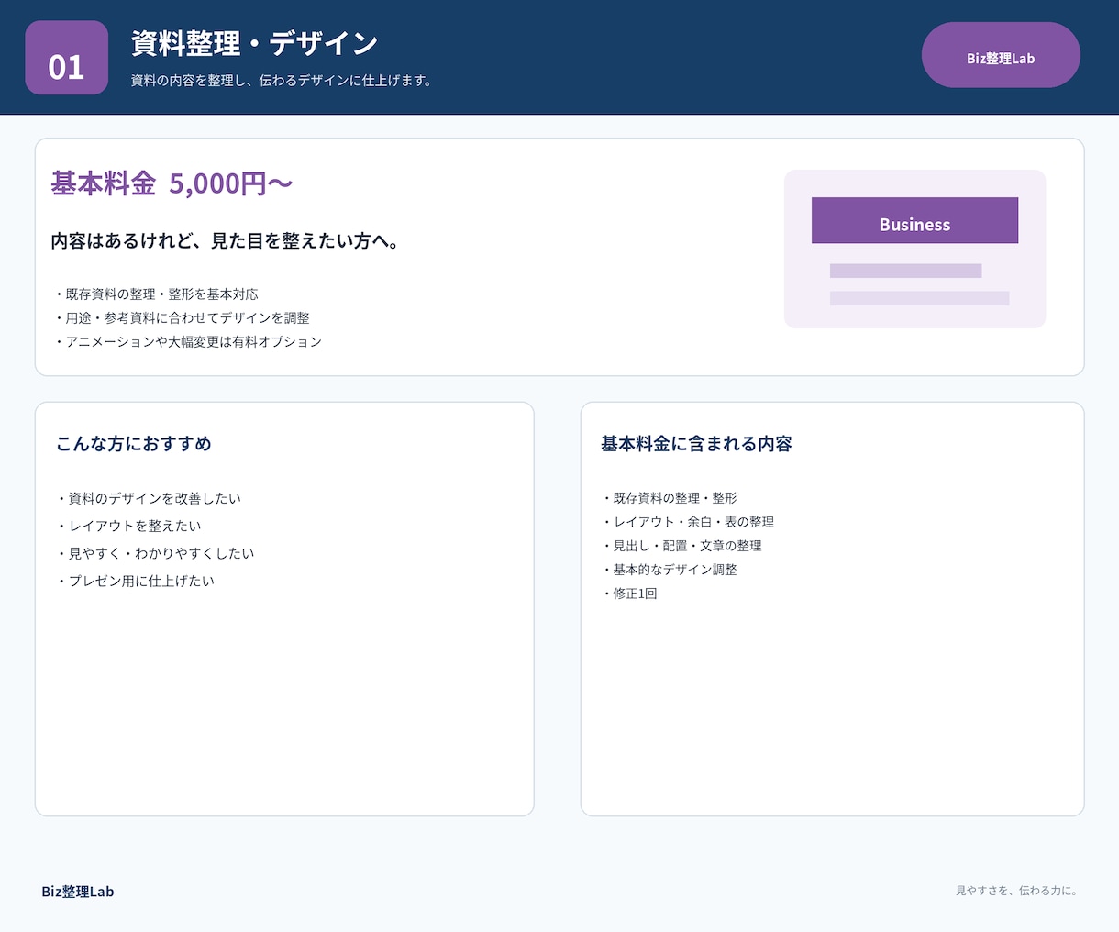Click the Business mockup banner
The height and width of the screenshot is (932, 1119).
pyautogui.click(x=914, y=220)
